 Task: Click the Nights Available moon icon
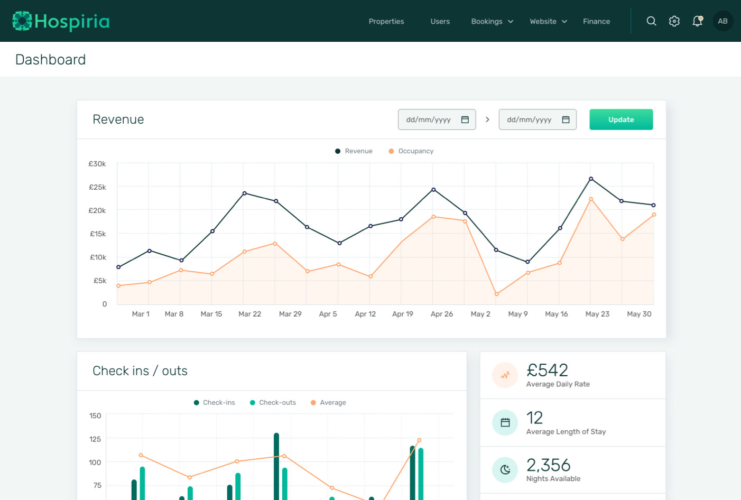coord(505,470)
